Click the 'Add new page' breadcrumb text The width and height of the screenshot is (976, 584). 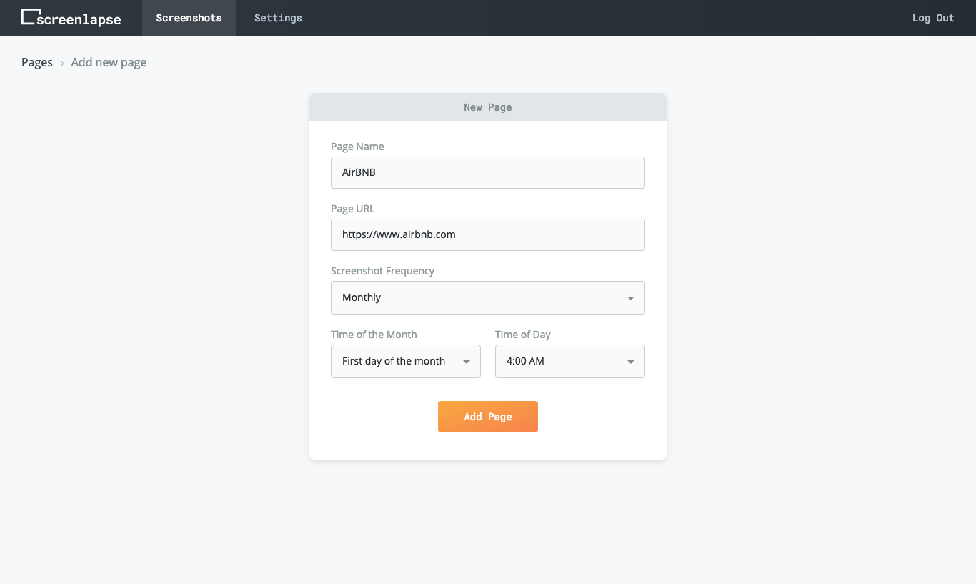tap(109, 62)
